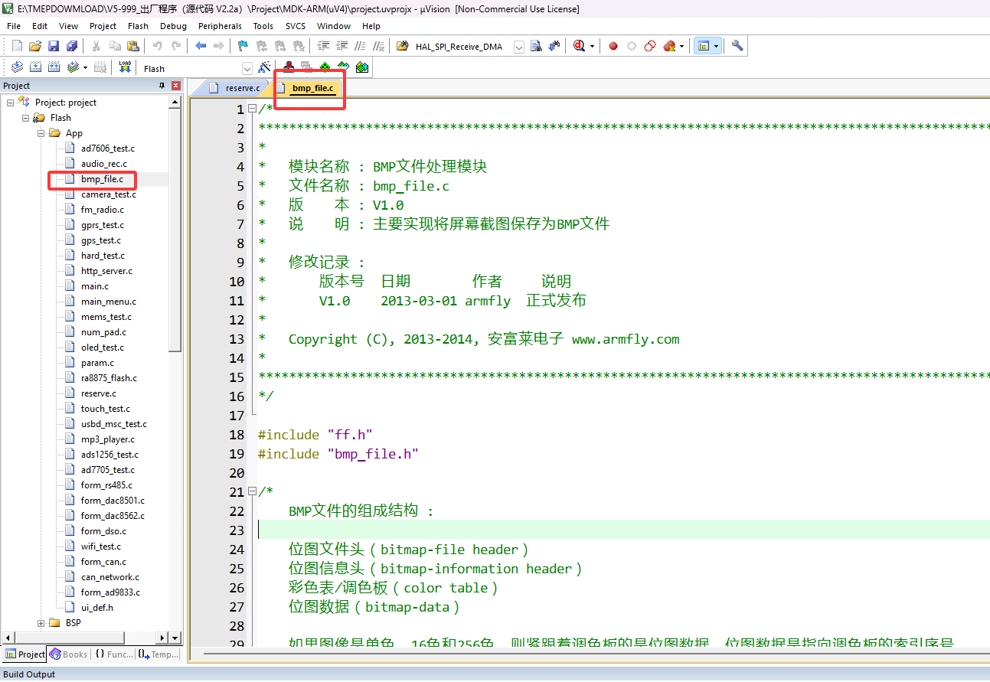Rebuild all target files icon
Screen dimensions: 990x682
coord(54,67)
